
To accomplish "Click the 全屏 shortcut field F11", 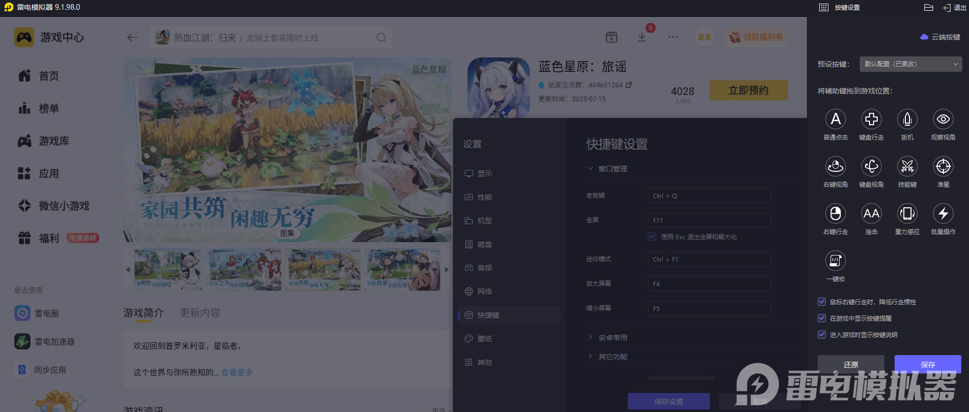I will [709, 220].
